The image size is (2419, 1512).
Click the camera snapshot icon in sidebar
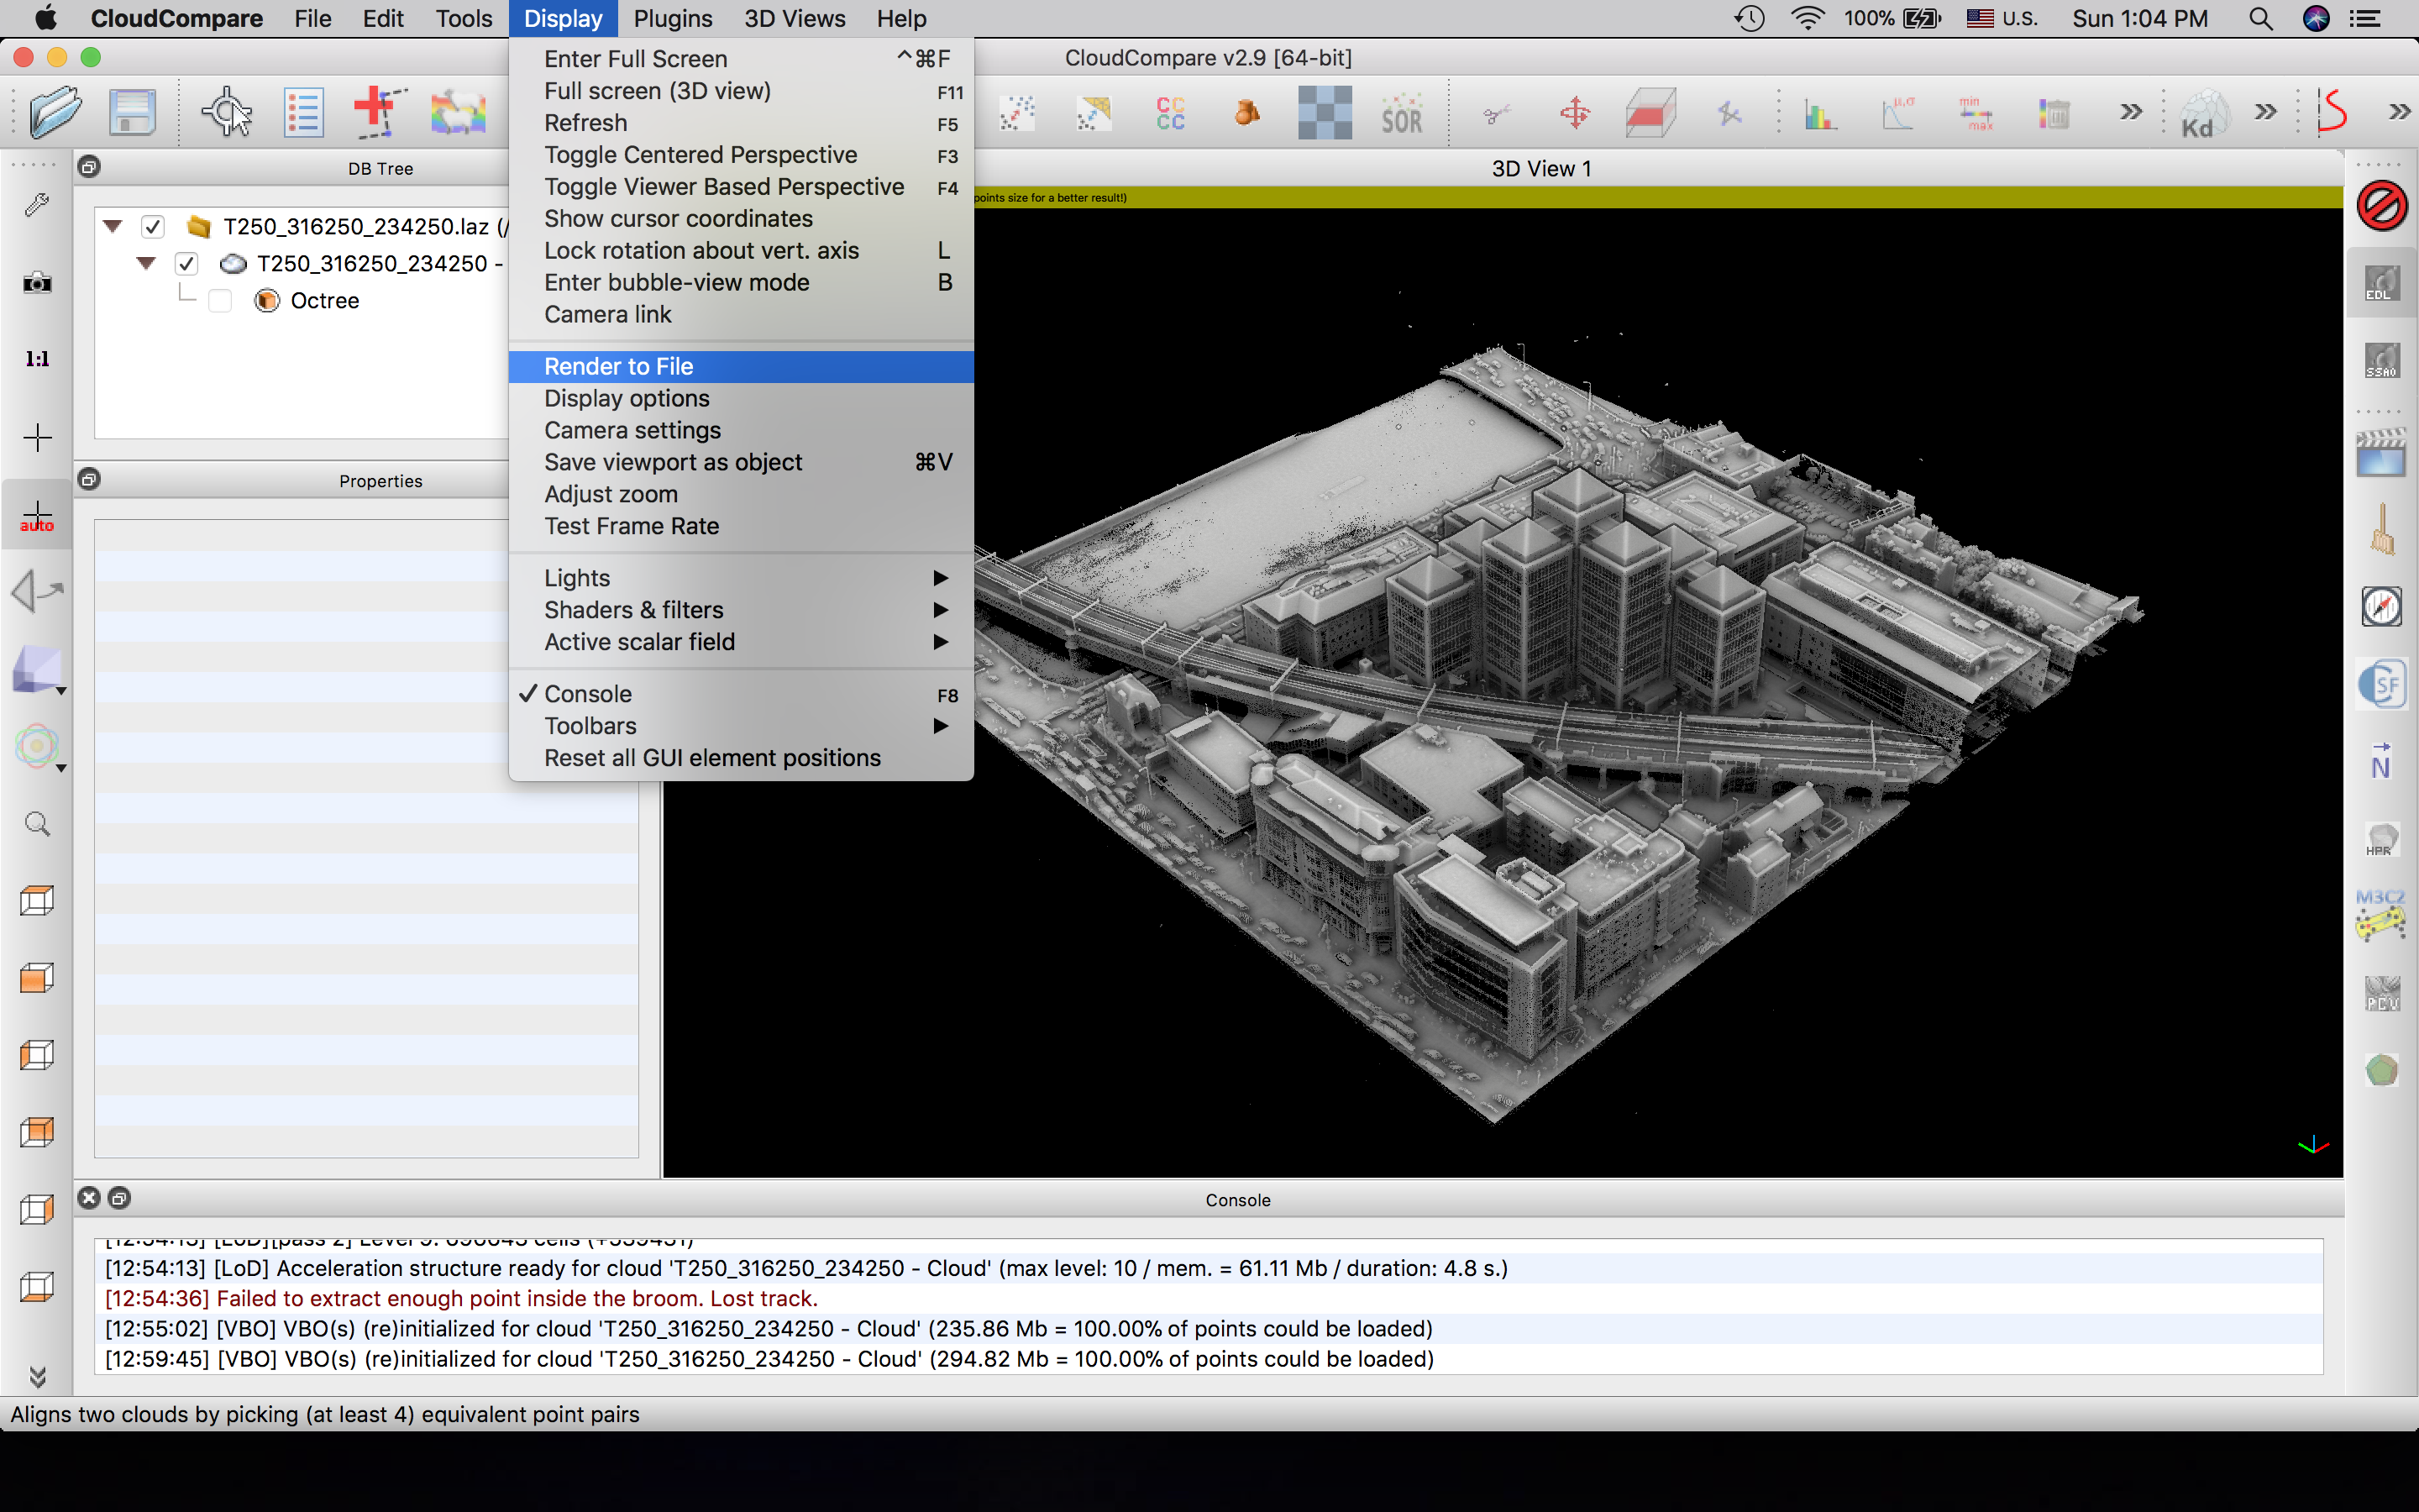click(x=37, y=283)
